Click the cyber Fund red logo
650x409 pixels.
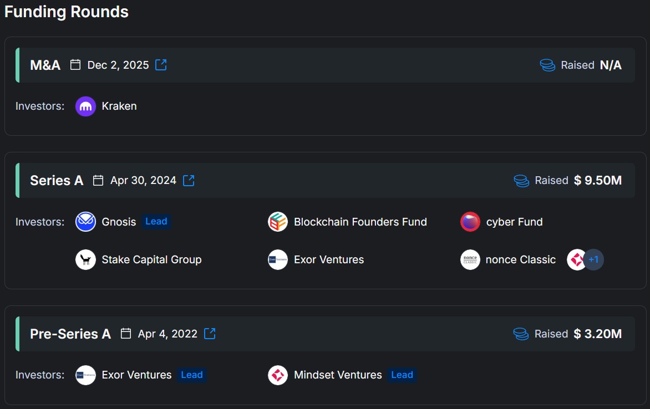(x=470, y=222)
